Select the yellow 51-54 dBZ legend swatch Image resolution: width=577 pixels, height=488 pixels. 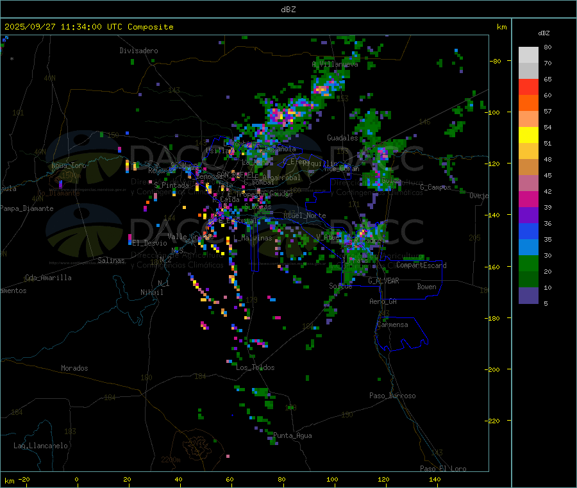click(x=528, y=135)
